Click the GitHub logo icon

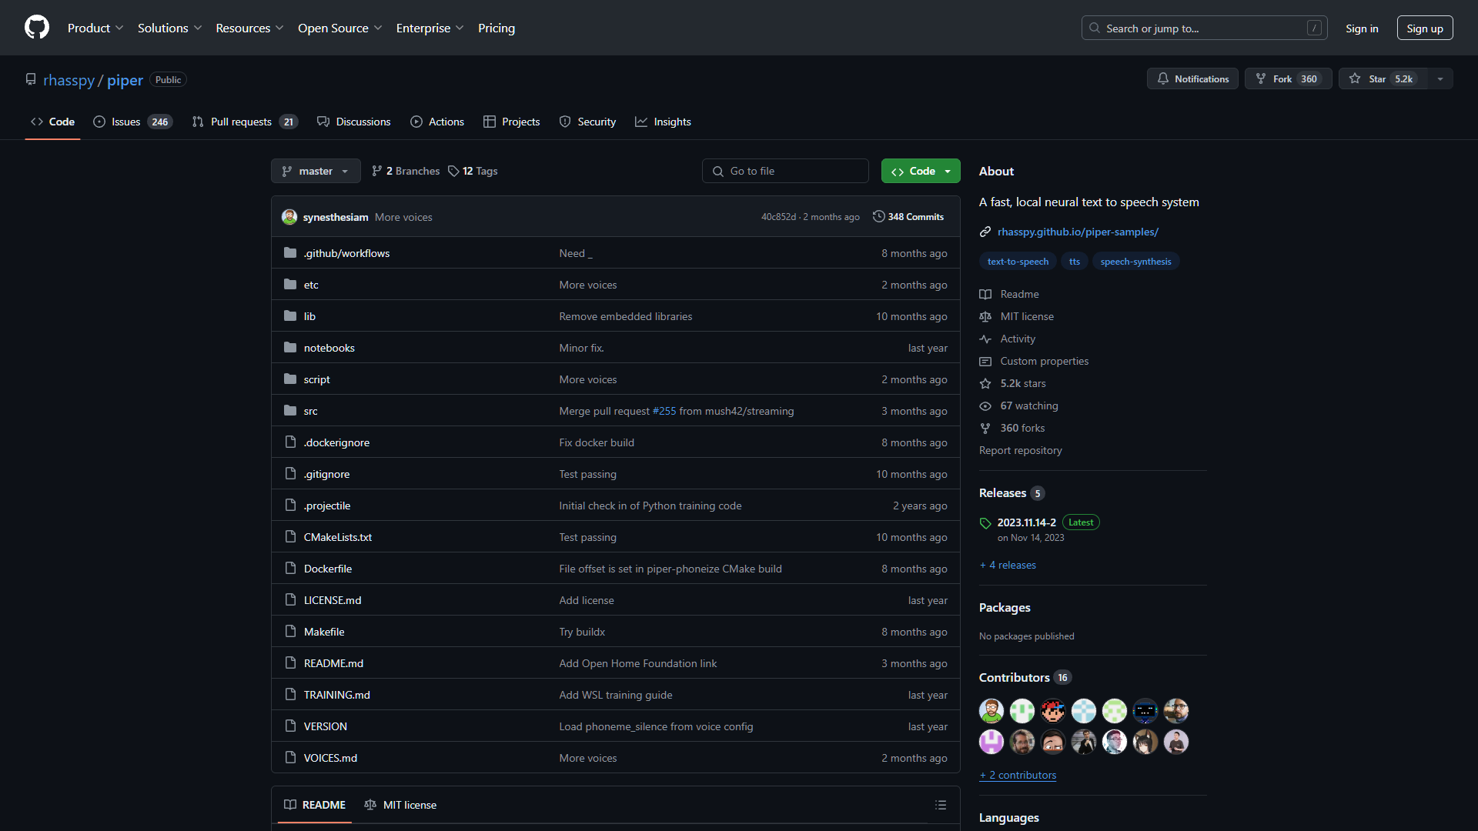(x=37, y=28)
